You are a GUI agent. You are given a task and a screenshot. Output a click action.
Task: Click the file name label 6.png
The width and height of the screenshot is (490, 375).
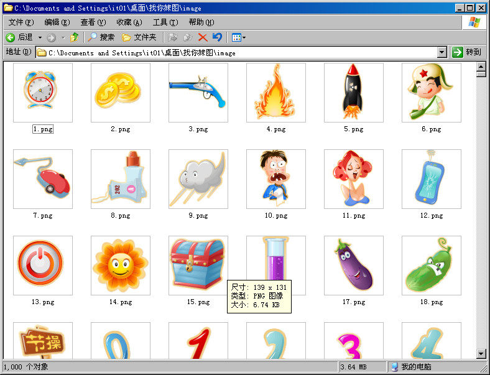(x=432, y=129)
